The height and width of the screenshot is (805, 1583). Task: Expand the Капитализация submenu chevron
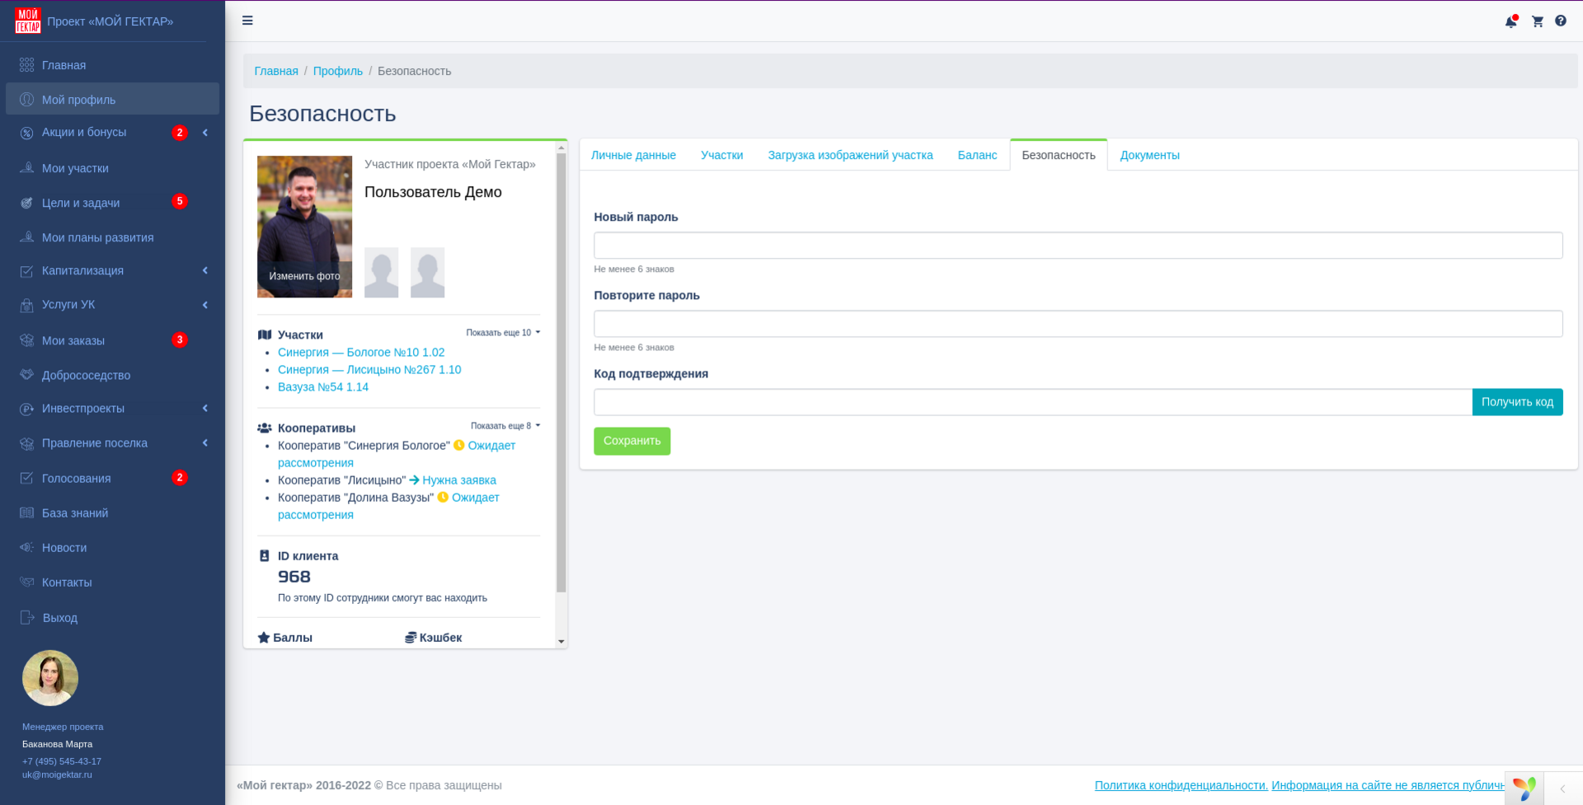click(205, 270)
